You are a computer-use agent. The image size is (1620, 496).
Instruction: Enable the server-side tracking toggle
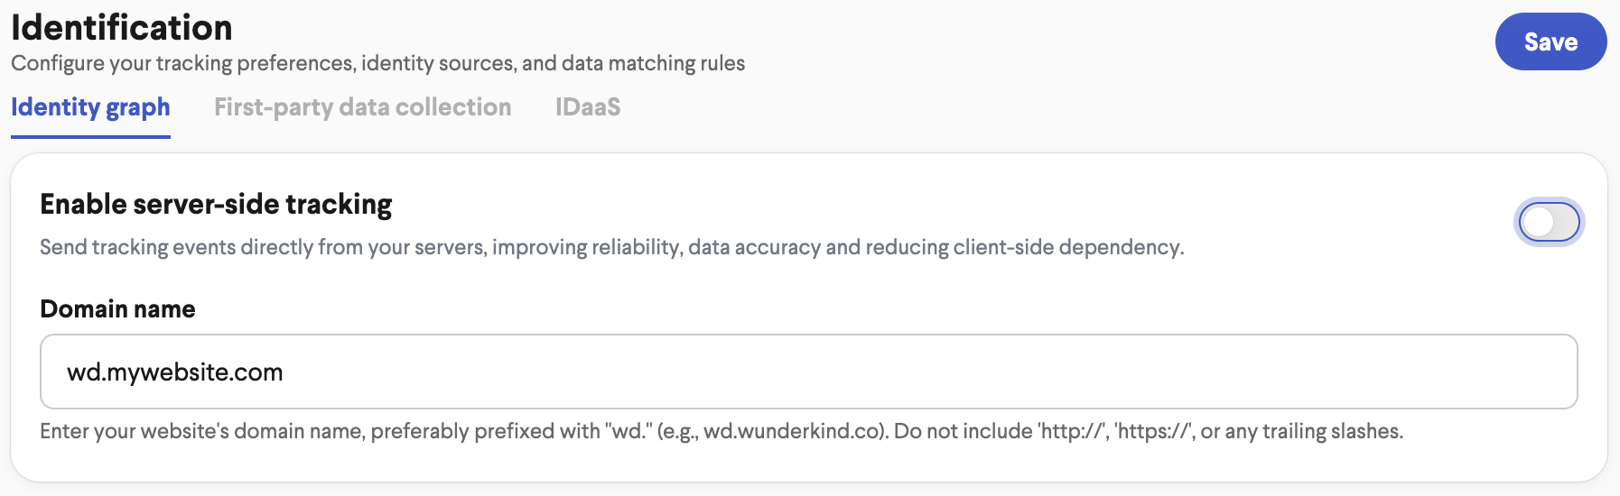[x=1549, y=222]
